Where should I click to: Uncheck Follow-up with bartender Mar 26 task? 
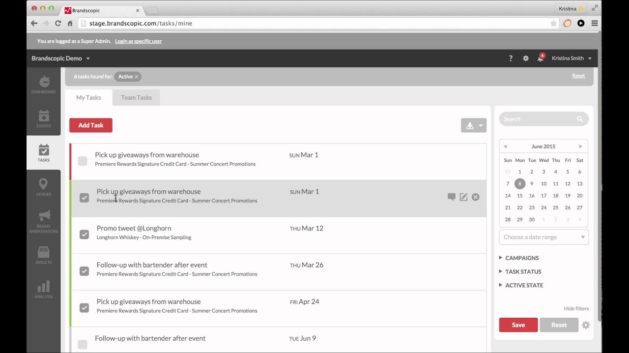84,271
